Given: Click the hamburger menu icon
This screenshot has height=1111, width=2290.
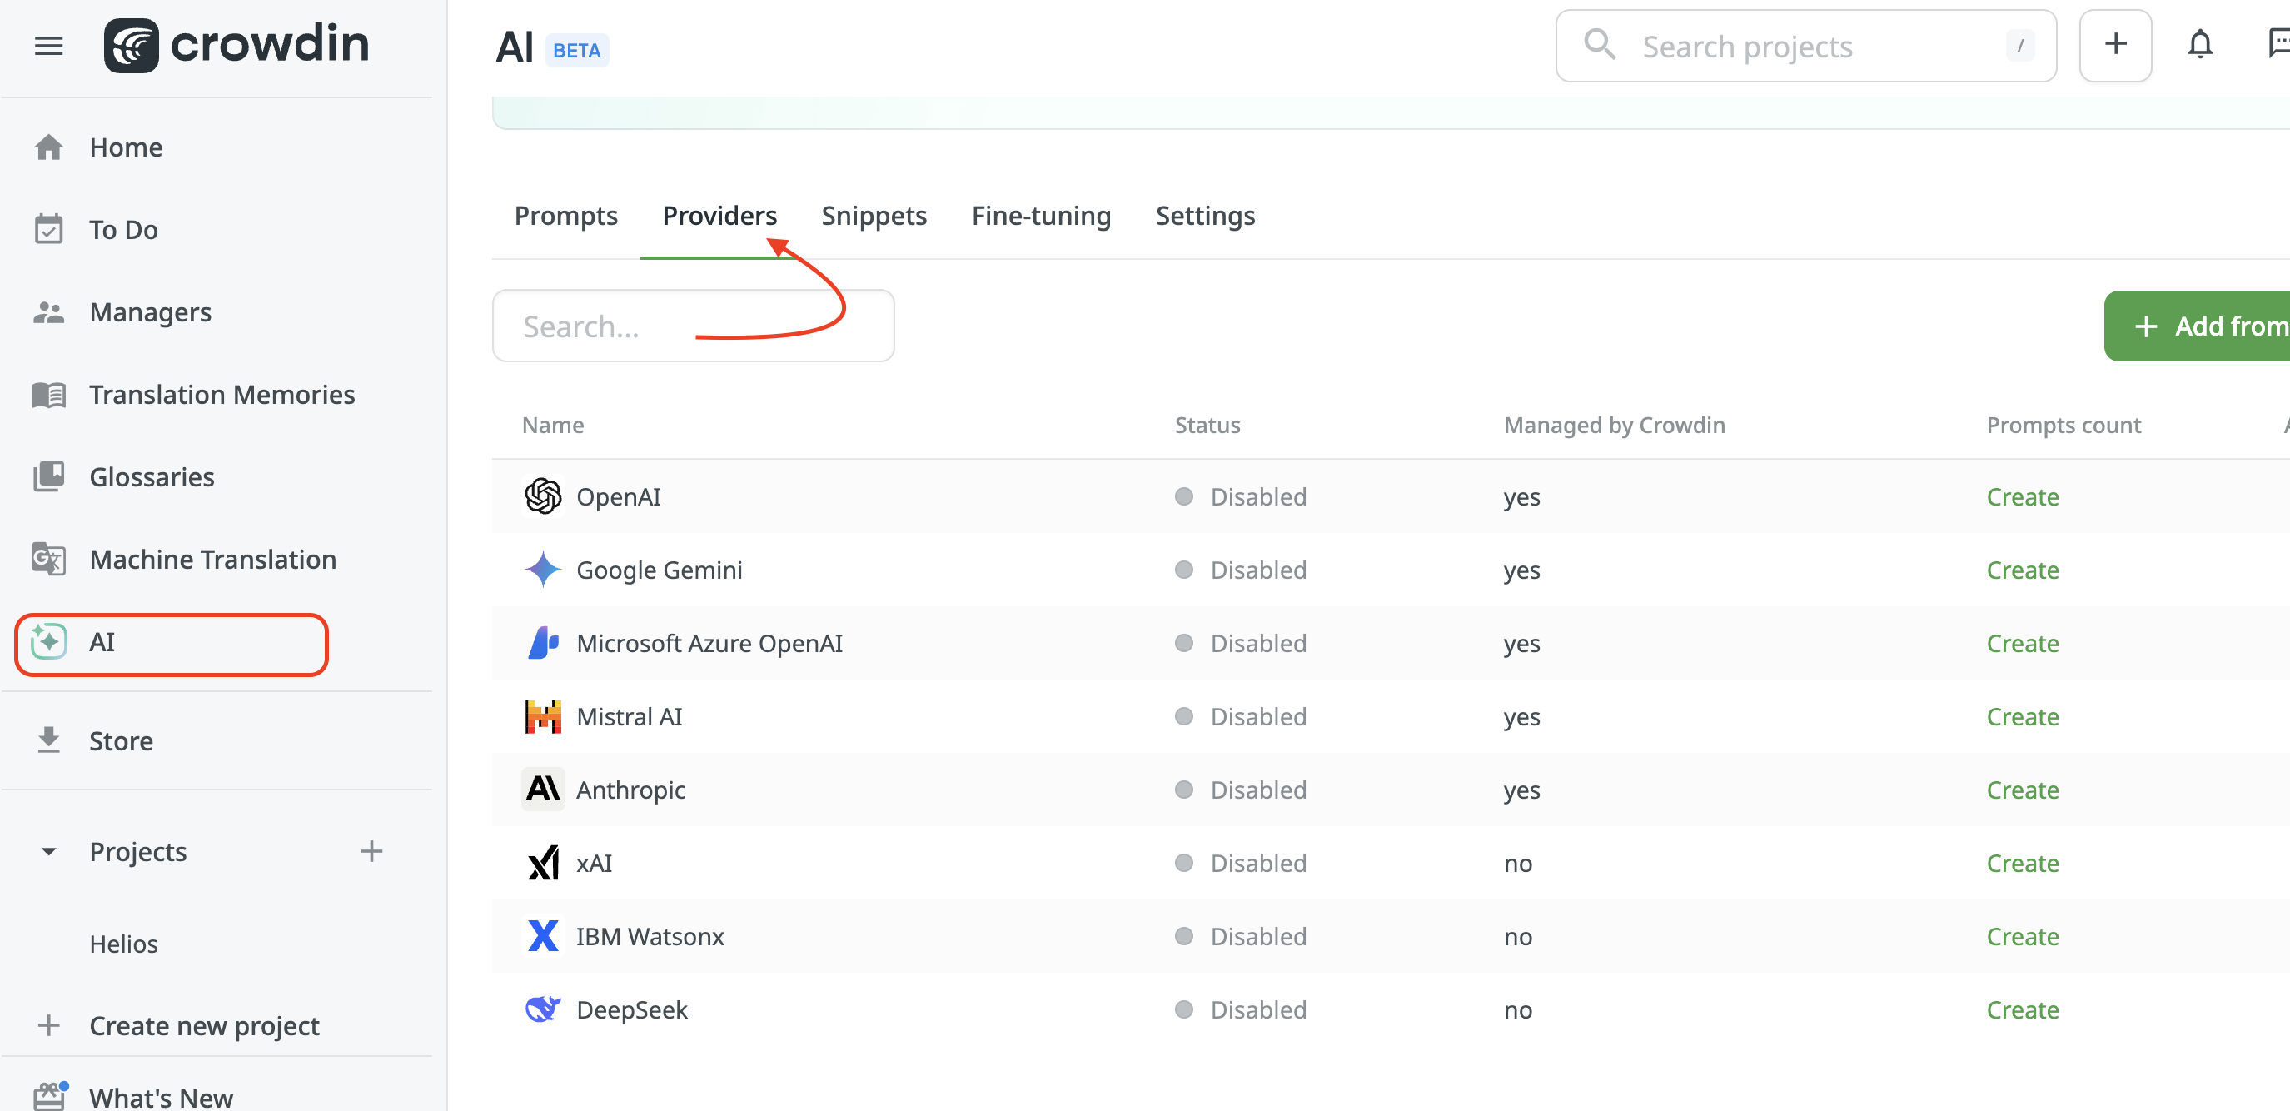Looking at the screenshot, I should 49,45.
